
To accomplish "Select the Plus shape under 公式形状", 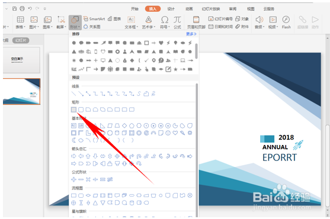I will [x=73, y=179].
